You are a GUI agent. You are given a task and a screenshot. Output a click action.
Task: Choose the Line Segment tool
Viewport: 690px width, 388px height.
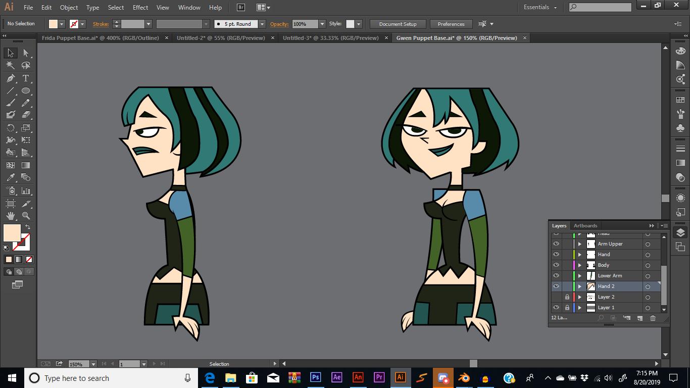[11, 91]
